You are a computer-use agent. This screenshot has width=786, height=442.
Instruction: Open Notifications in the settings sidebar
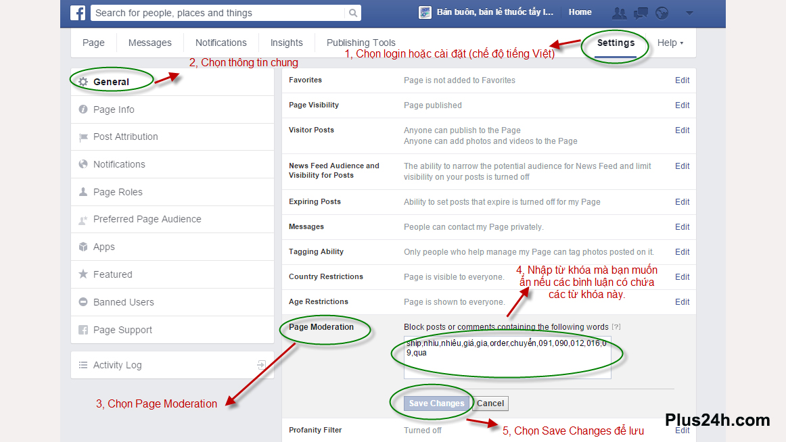(172, 164)
